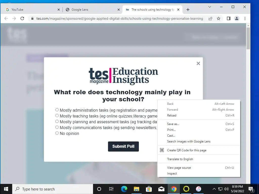Click the taskbar search box
Viewport: 259px width, 194px height.
(x=53, y=189)
